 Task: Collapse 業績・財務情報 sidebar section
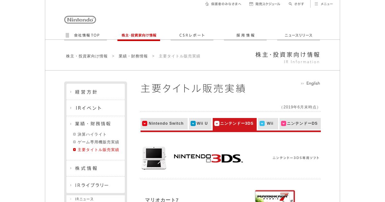point(96,124)
